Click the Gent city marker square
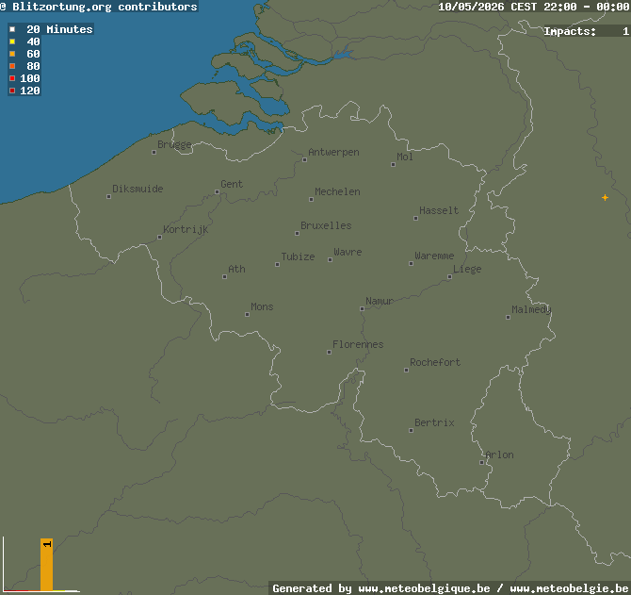631x595 pixels. click(x=217, y=192)
